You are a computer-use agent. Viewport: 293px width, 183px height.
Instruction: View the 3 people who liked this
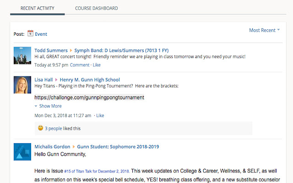pyautogui.click(x=54, y=128)
